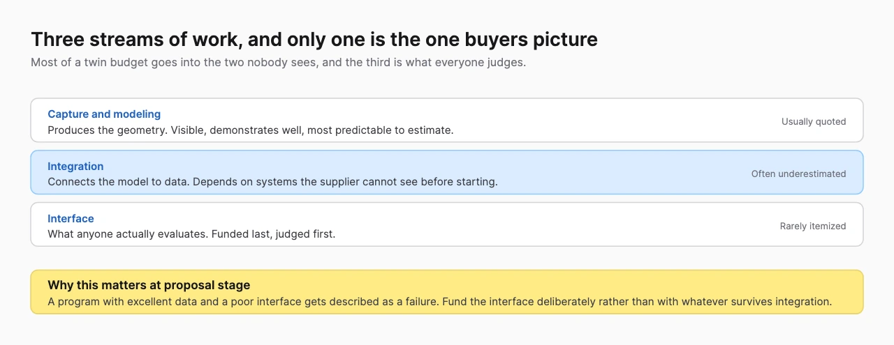Open the Interface heading link

pyautogui.click(x=71, y=218)
